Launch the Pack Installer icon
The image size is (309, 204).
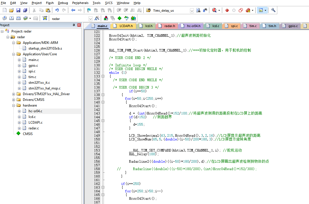[x=133, y=18]
